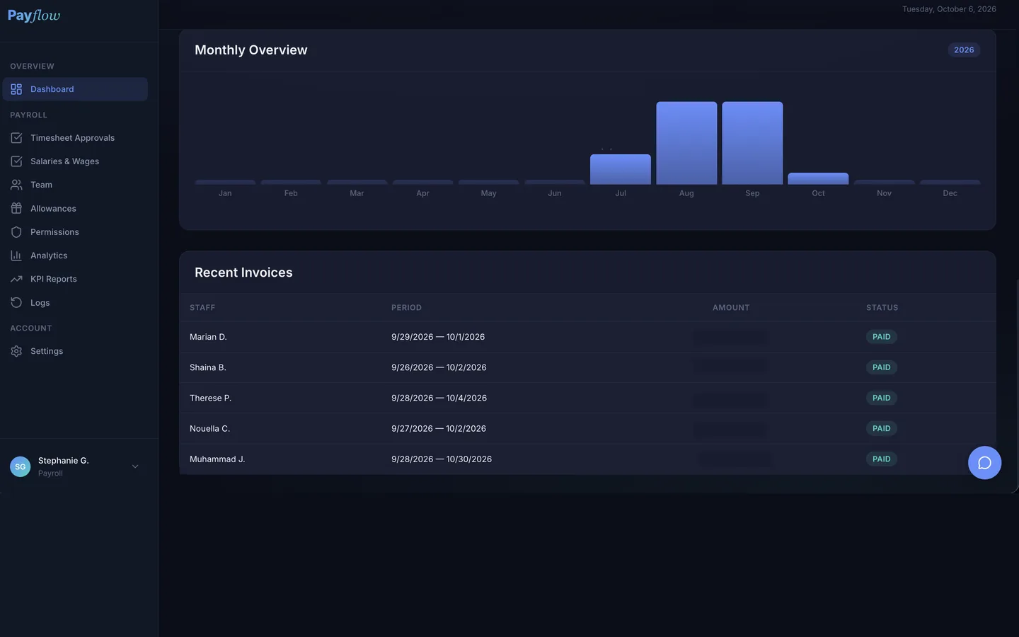Open the chat bubble button

pyautogui.click(x=984, y=463)
